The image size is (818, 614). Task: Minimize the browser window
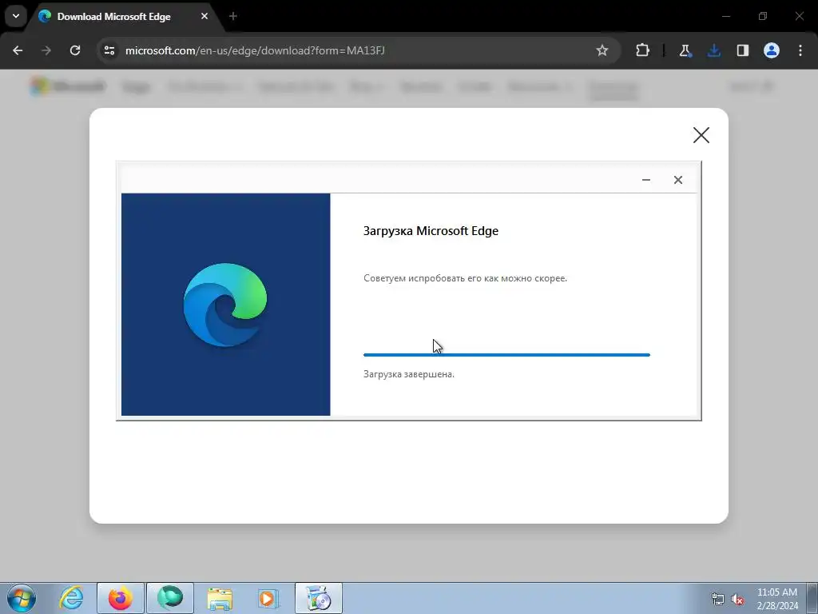(725, 16)
